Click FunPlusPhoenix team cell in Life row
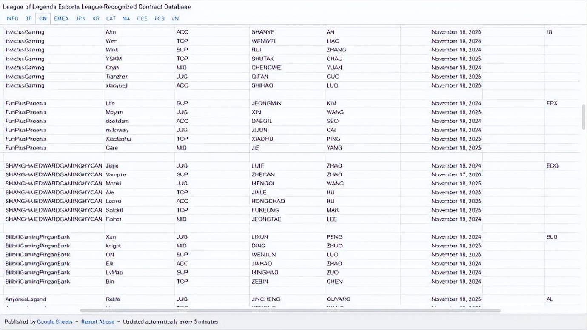Viewport: 587px width, 330px height. click(54, 103)
